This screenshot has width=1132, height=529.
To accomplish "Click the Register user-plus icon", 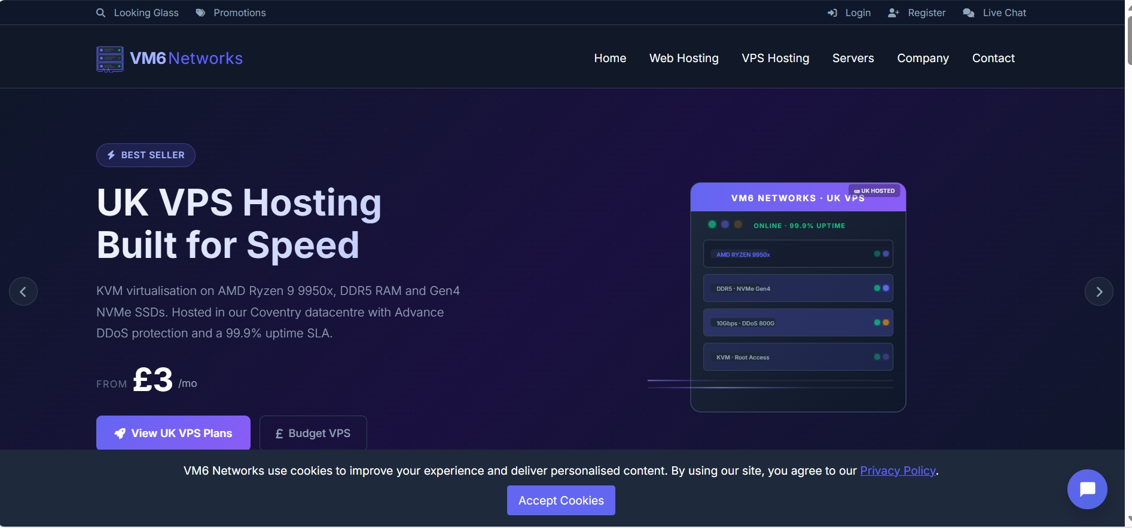I will click(x=893, y=13).
